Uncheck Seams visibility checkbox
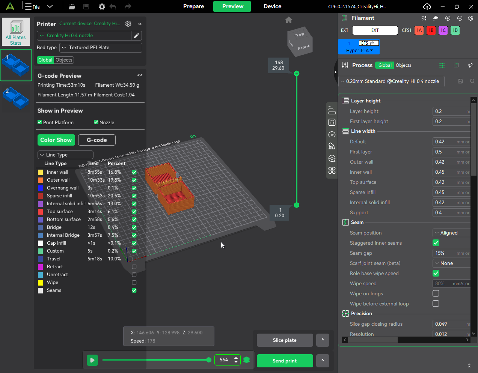The width and height of the screenshot is (478, 373). pos(134,290)
